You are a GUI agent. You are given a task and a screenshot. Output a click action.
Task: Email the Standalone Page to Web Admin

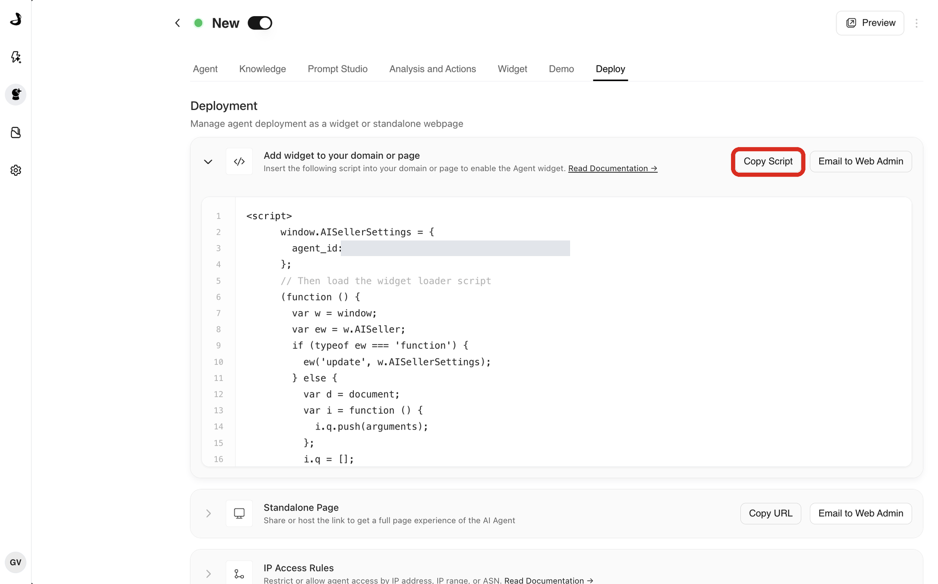[861, 513]
